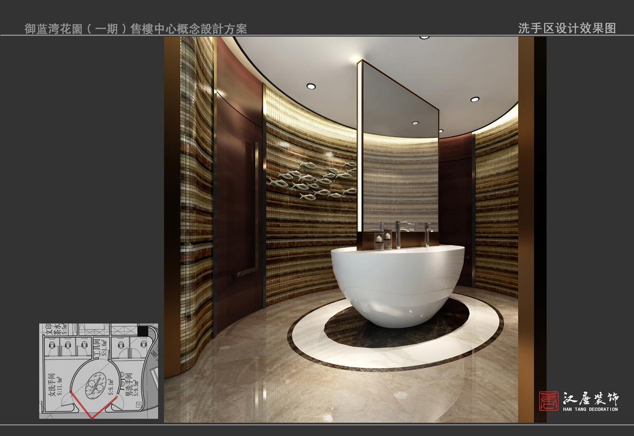Click the red Han Tang seal logo
This screenshot has height=436, width=634.
point(547,401)
